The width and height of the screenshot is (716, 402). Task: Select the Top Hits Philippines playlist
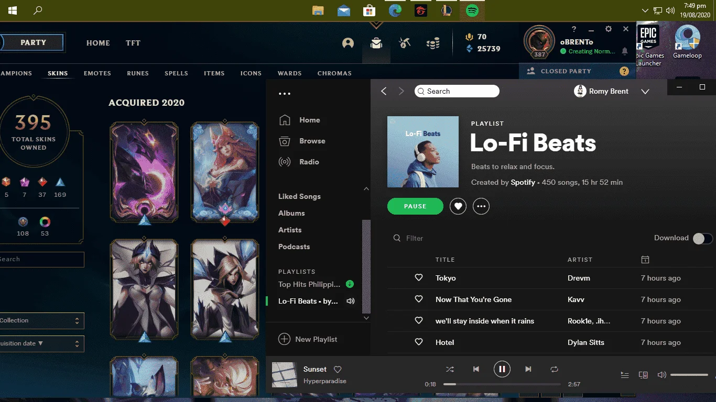310,284
